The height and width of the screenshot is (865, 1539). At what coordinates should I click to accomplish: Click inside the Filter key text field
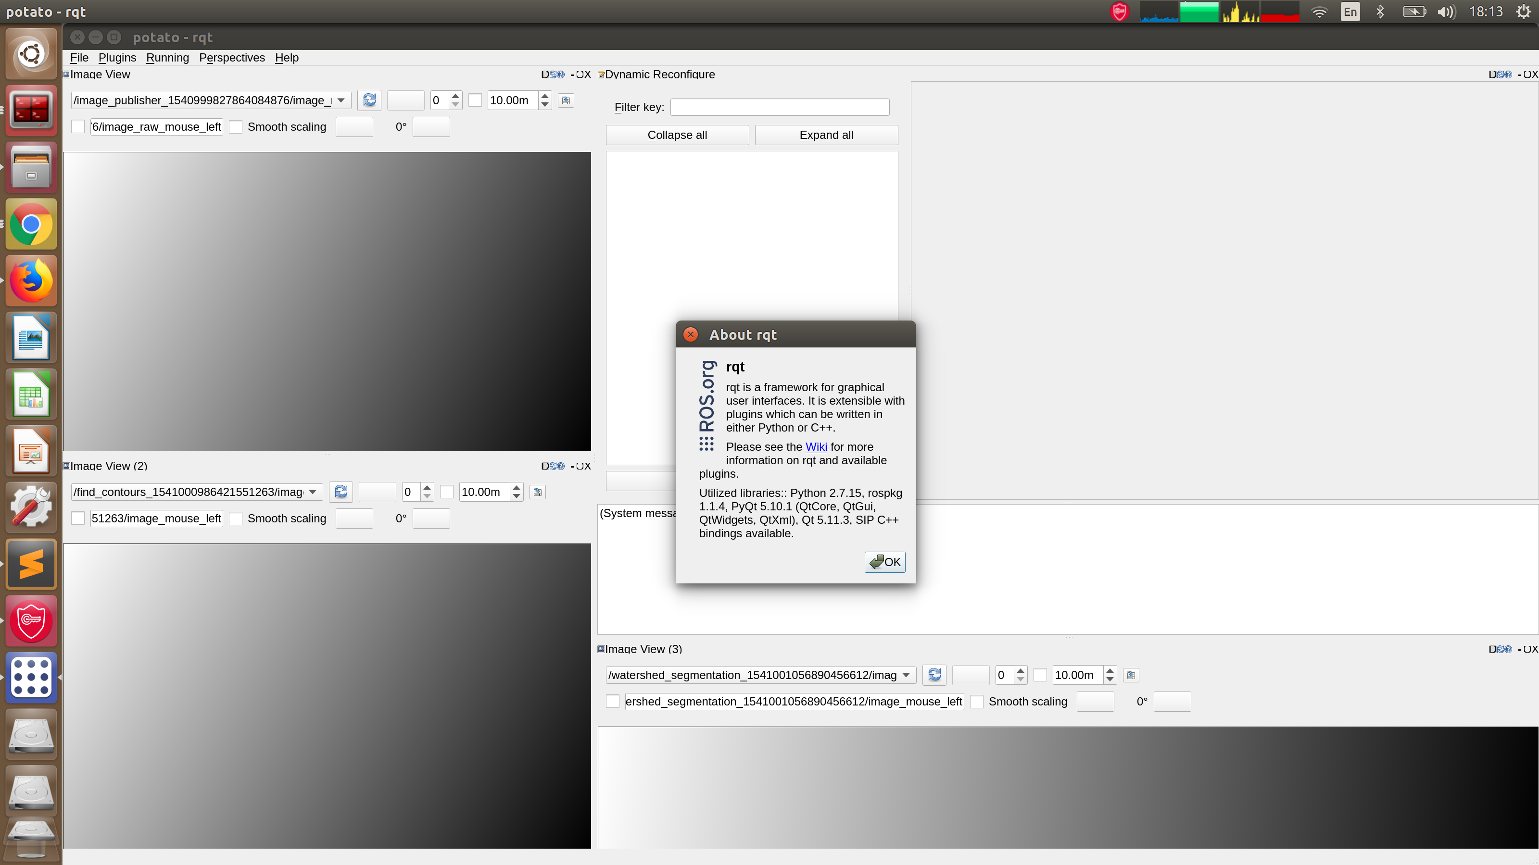[779, 107]
